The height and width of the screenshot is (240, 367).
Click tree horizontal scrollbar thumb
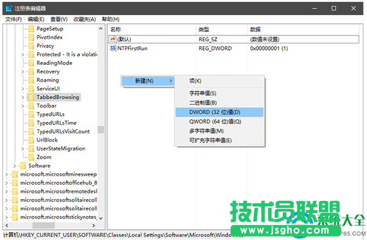pyautogui.click(x=43, y=226)
